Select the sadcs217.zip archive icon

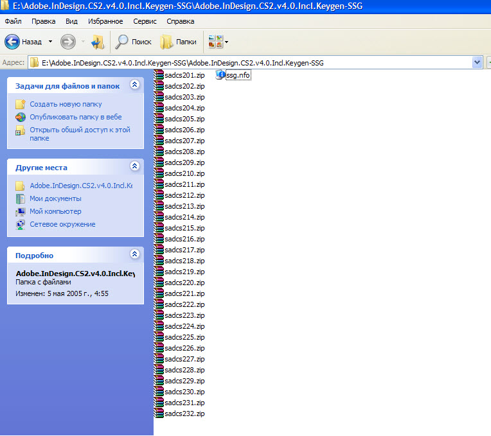[159, 250]
